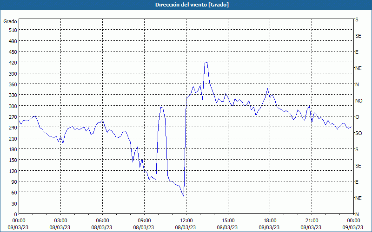Click the 18:00 time label
The image size is (372, 232).
[x=270, y=221]
